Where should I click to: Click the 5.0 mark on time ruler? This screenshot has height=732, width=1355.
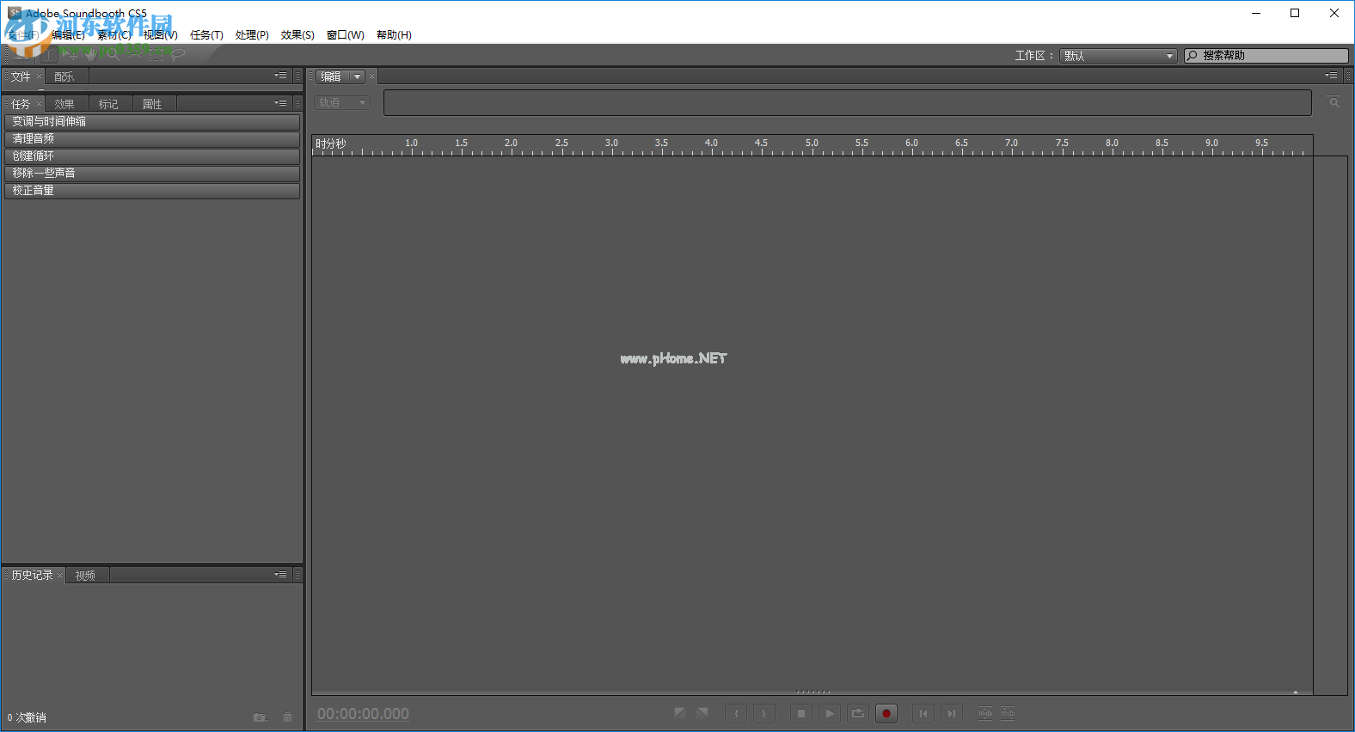coord(812,143)
